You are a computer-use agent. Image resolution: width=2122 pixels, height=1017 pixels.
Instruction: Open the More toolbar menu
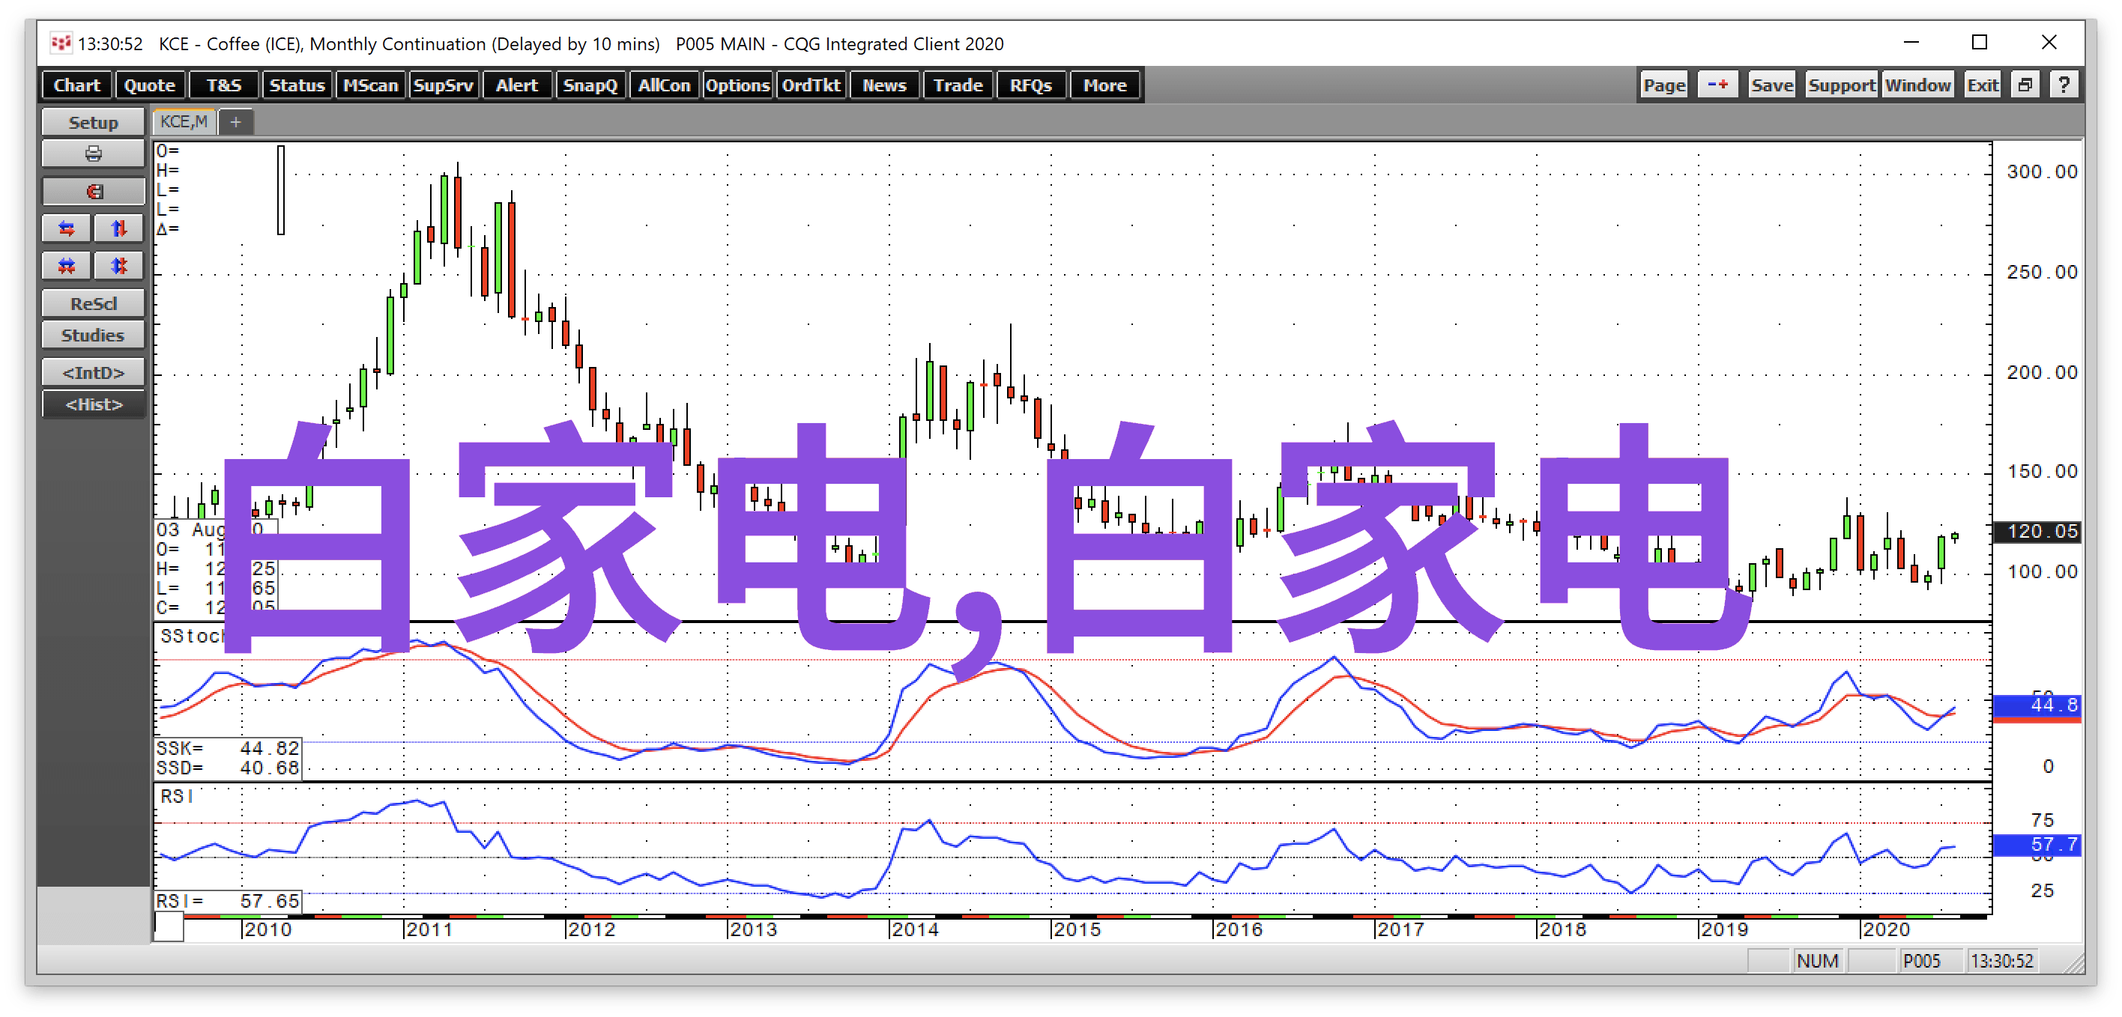pyautogui.click(x=1104, y=85)
